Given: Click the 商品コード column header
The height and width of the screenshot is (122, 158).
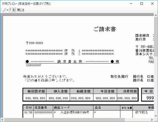Looking at the screenshot, I should [73, 108].
